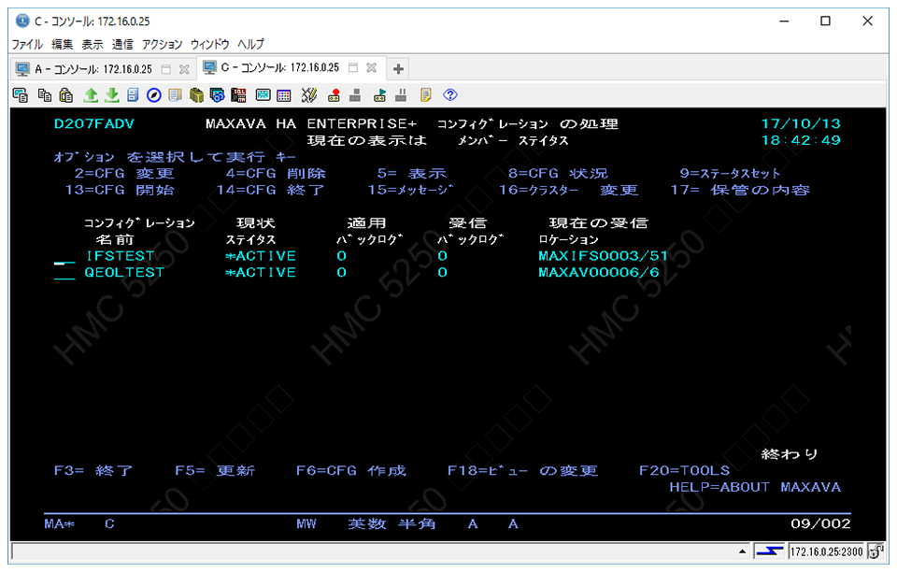
Task: Click the MAXIFS0003/51 location value
Action: click(603, 256)
